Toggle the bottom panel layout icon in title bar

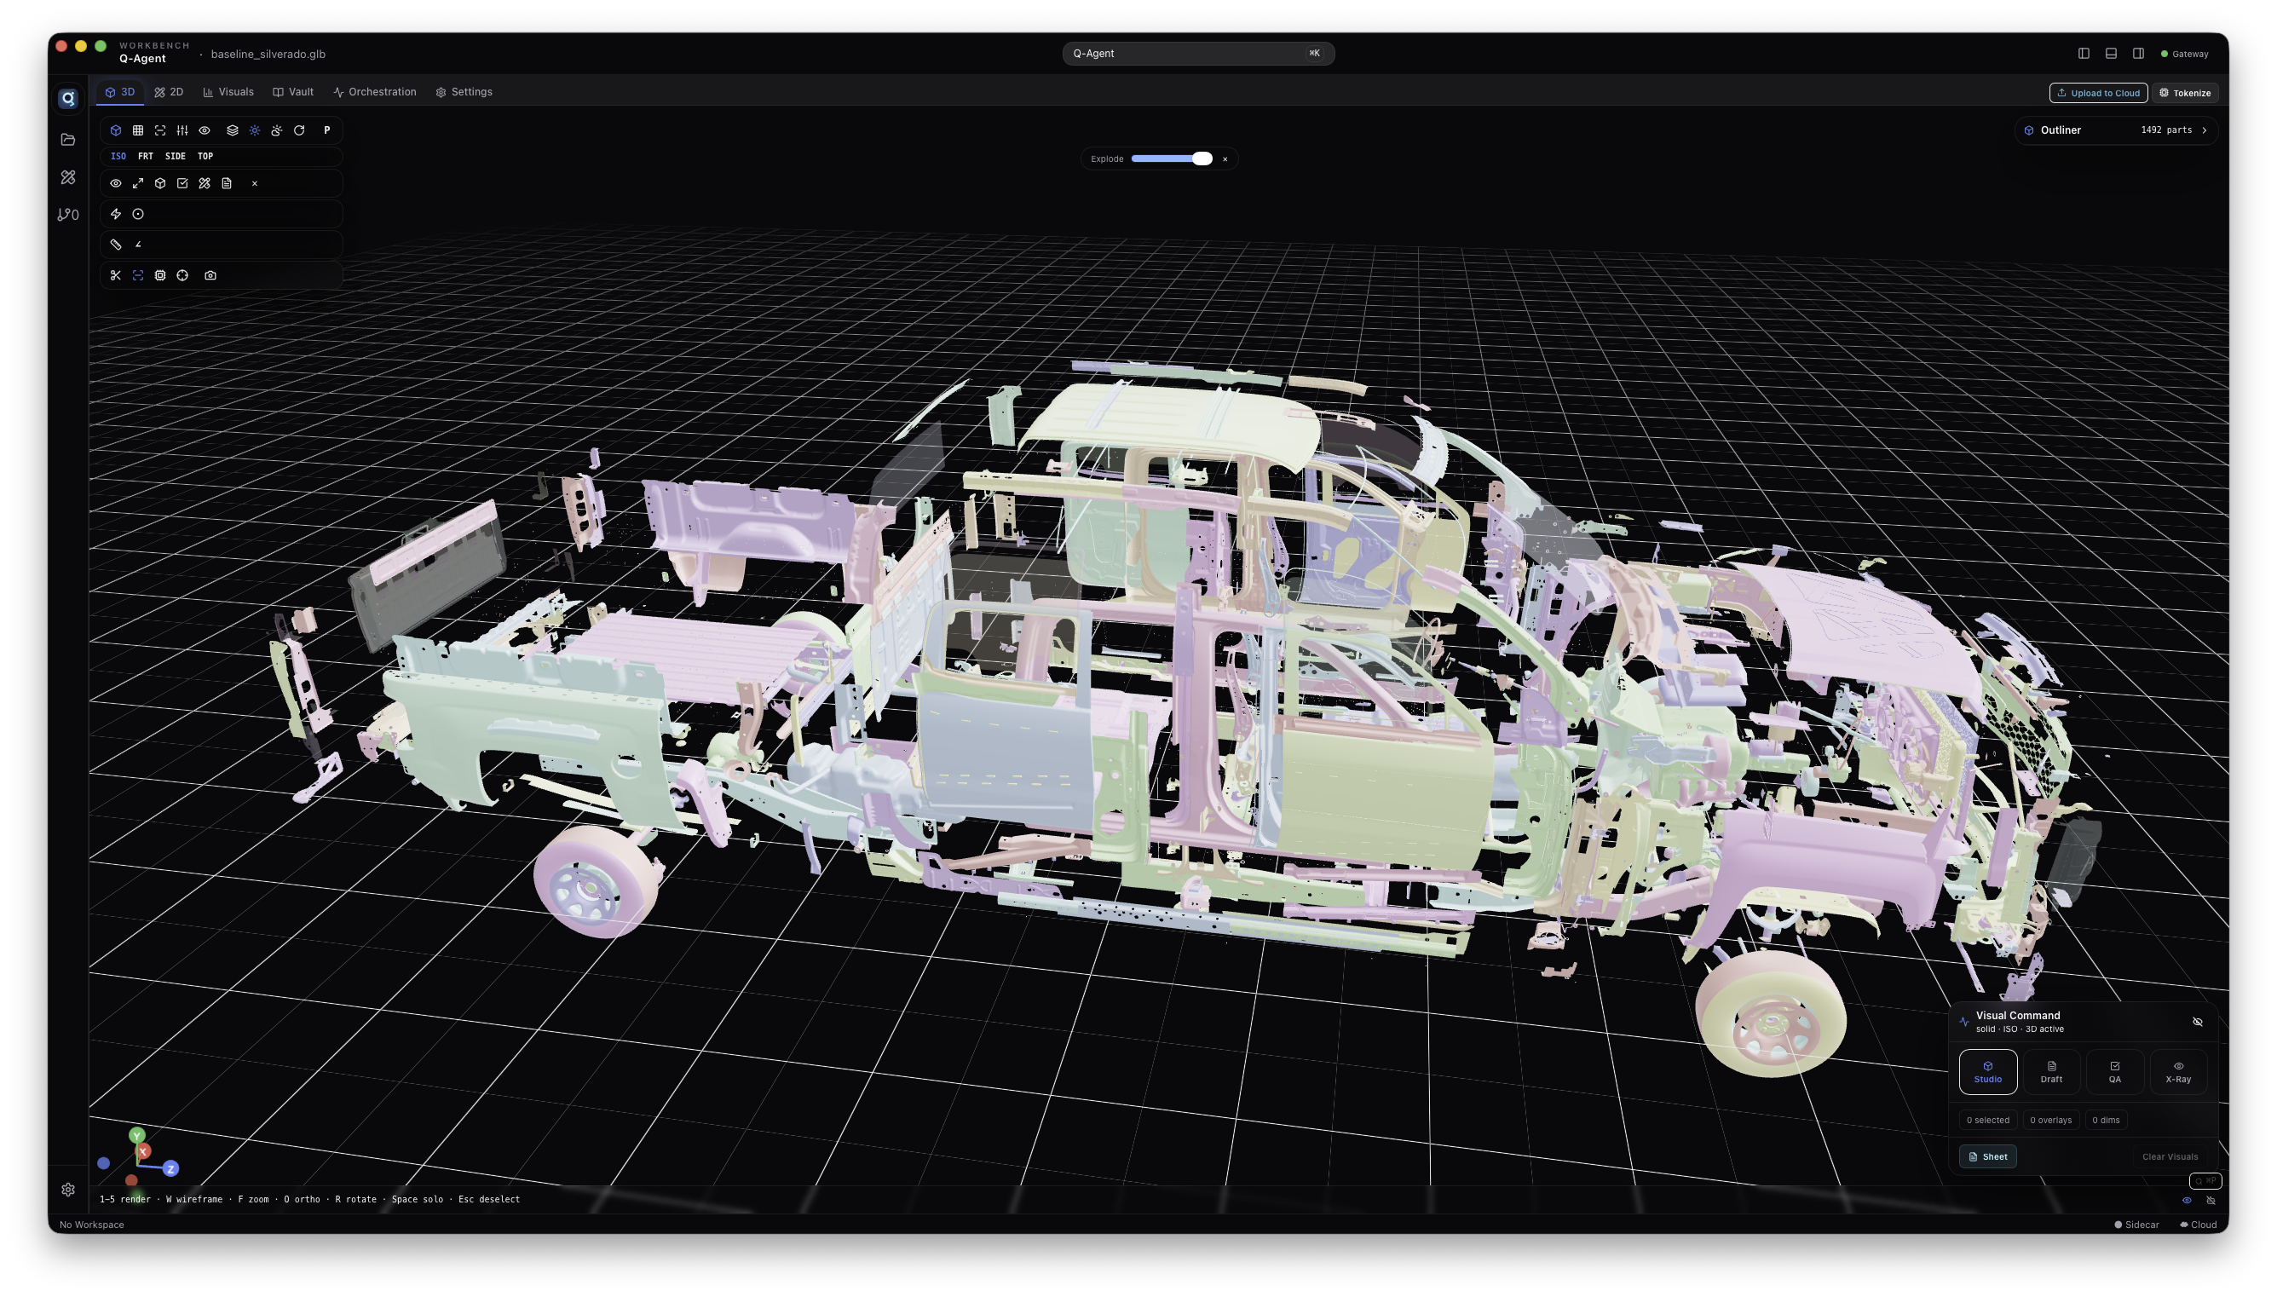coord(2111,54)
